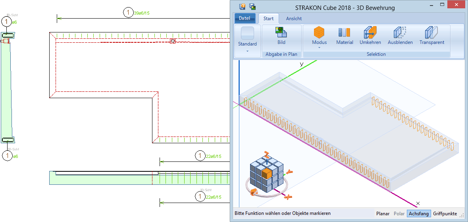This screenshot has height=222, width=468.
Task: Switch to the Start ribbon tab
Action: pyautogui.click(x=269, y=19)
